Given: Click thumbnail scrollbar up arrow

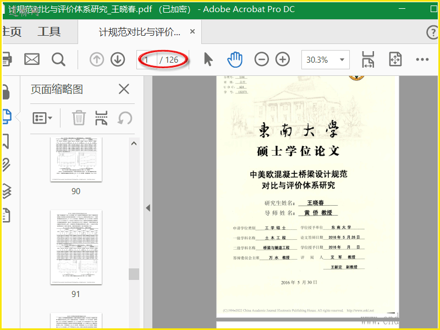Looking at the screenshot, I should 134,144.
